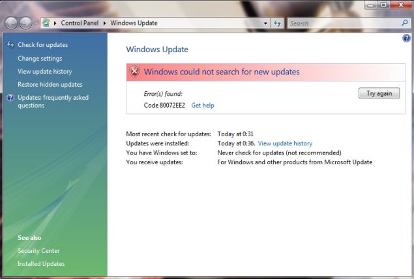The height and width of the screenshot is (279, 414).
Task: Minimize the Windows Update window
Action: 371,5
